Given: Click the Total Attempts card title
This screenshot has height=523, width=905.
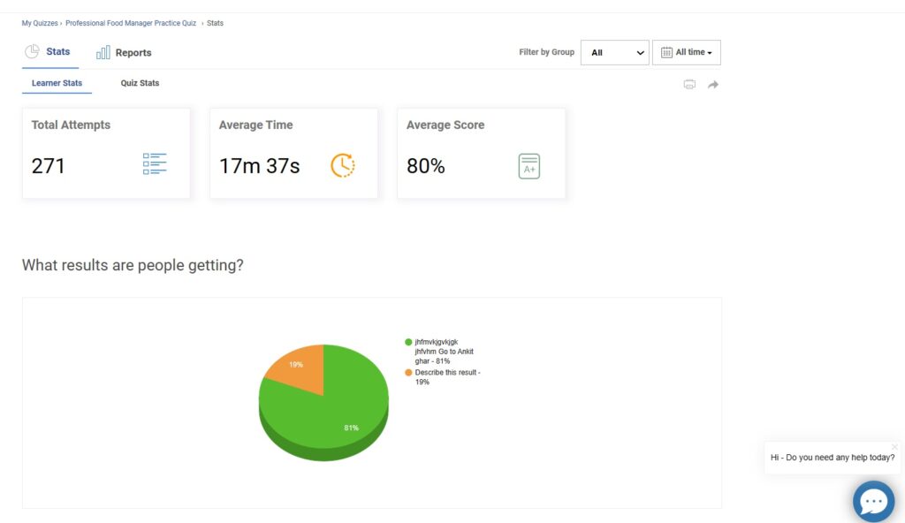Looking at the screenshot, I should coord(71,125).
